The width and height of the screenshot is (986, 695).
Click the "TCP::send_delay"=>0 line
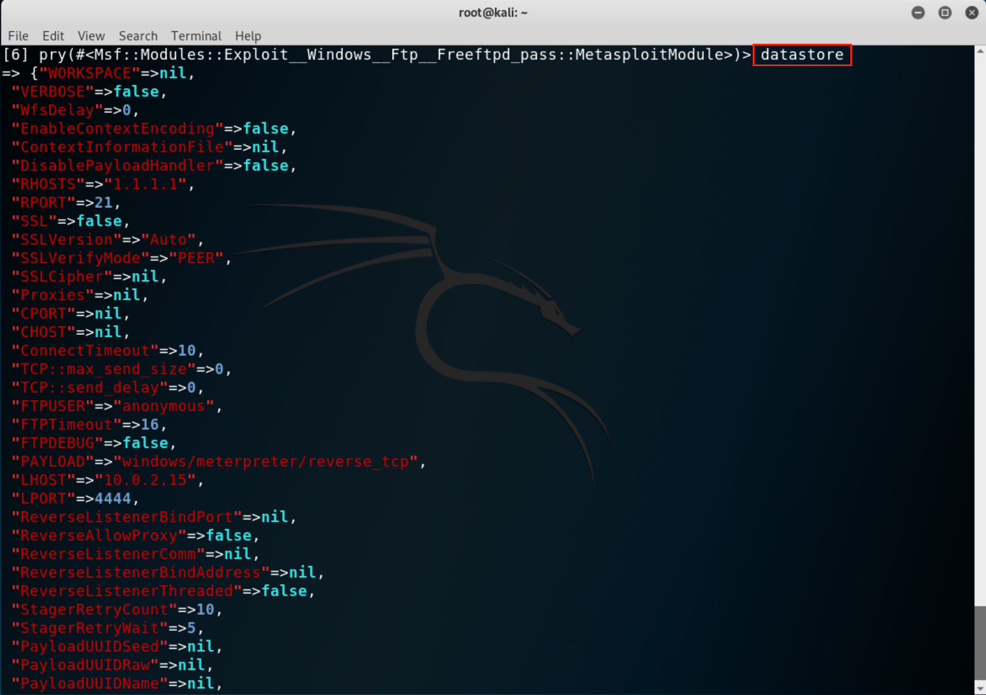click(x=108, y=387)
